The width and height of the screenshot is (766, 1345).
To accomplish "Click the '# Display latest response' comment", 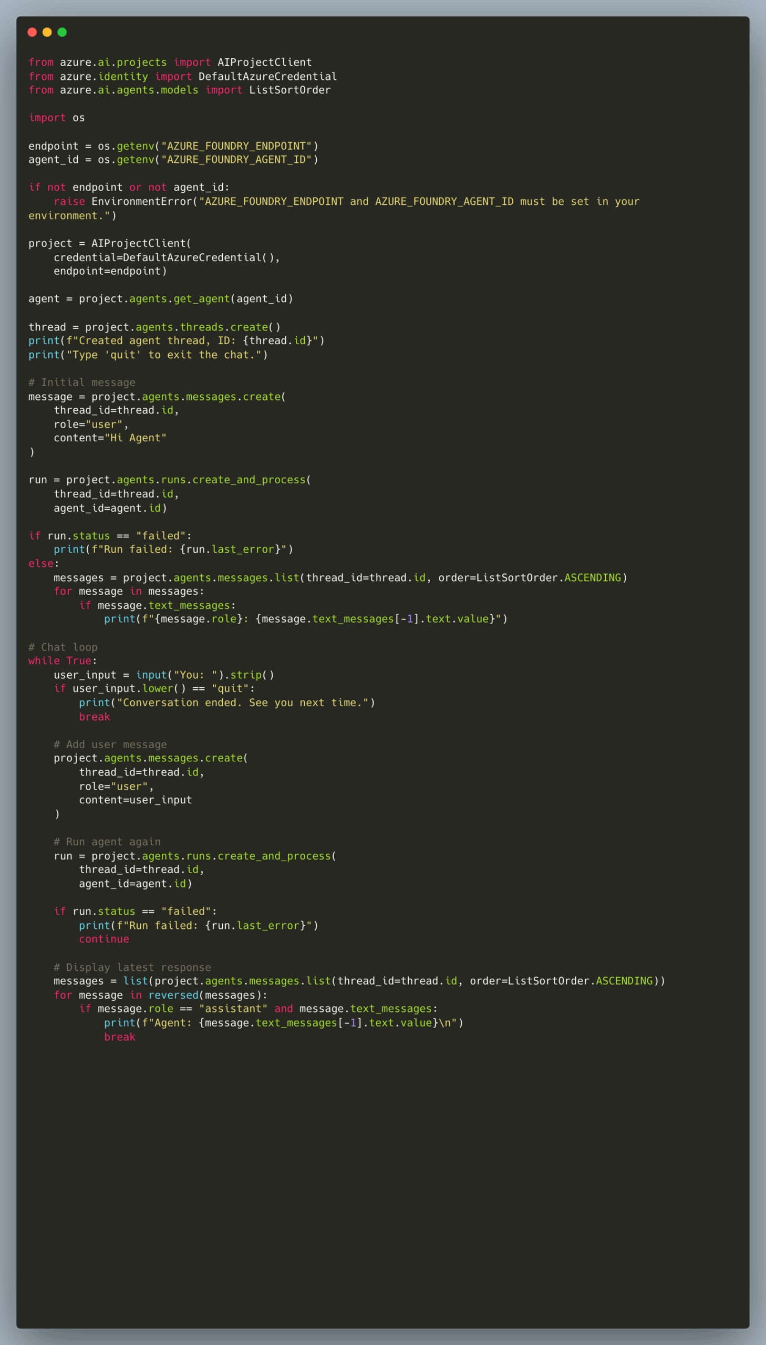I will click(132, 967).
